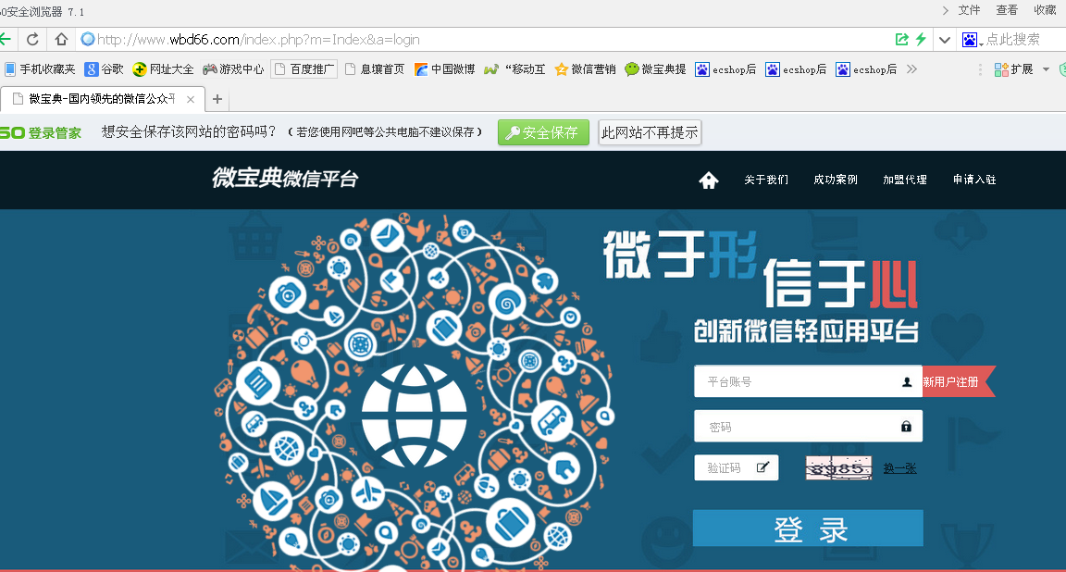Click the browser home icon in toolbar
Viewport: 1066px width, 572px height.
(x=61, y=40)
